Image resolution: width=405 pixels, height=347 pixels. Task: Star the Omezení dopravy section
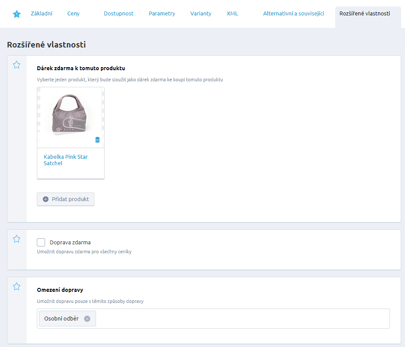(x=17, y=286)
